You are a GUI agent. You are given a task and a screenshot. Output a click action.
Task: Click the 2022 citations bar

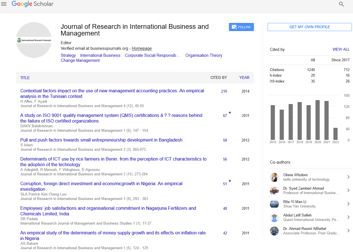[x=336, y=134]
